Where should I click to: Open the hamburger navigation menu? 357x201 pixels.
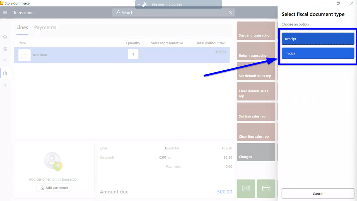(x=5, y=13)
